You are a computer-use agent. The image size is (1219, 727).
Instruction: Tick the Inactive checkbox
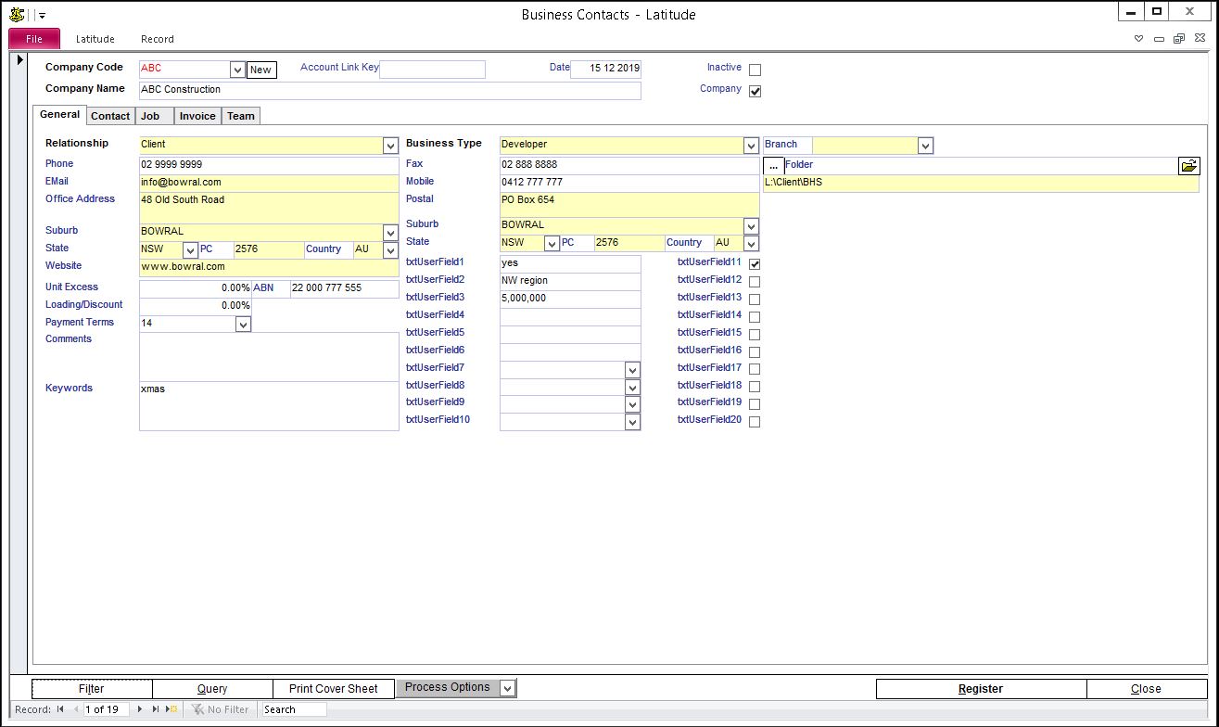point(755,70)
